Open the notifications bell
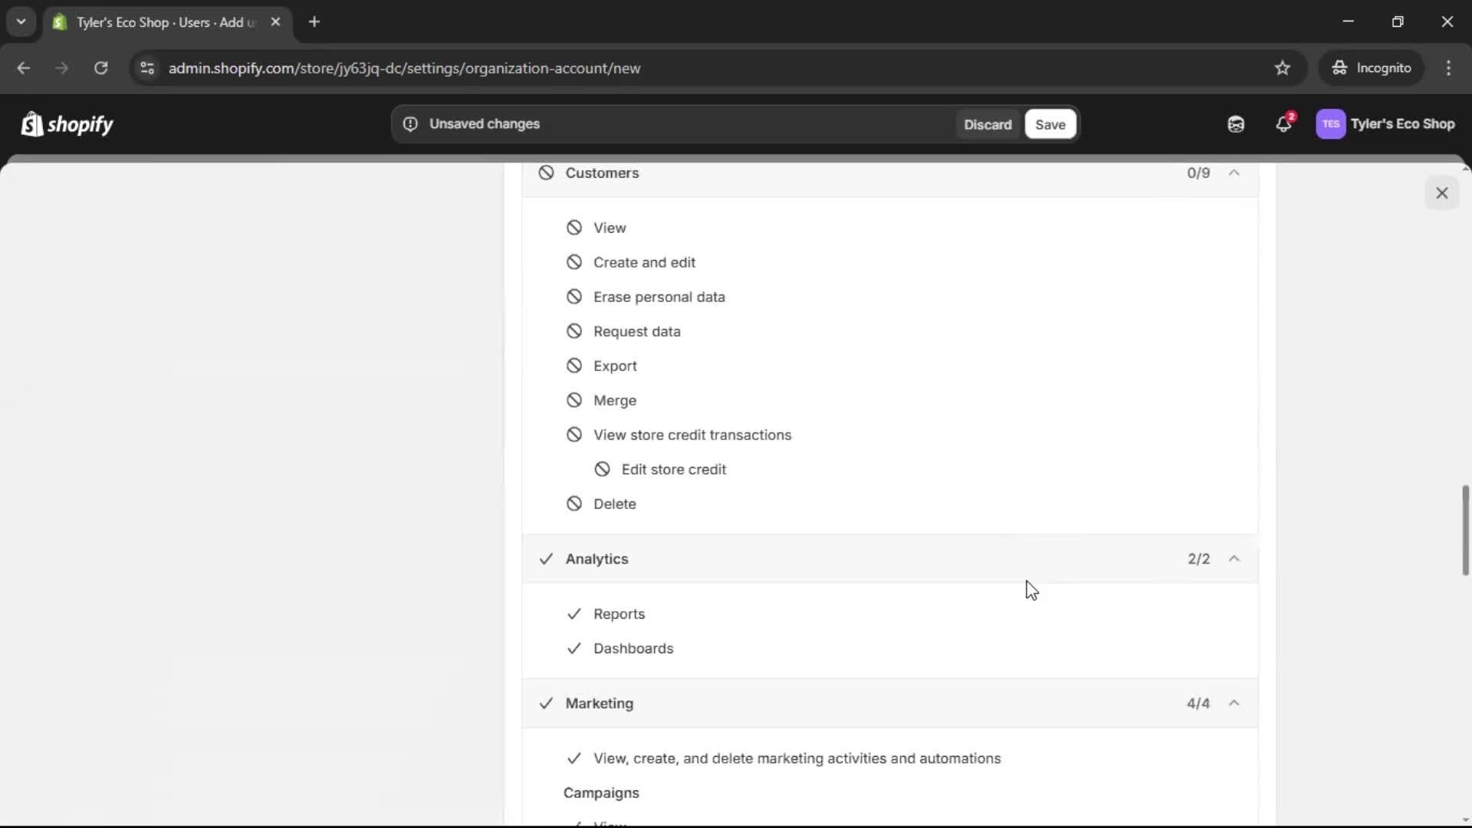Image resolution: width=1472 pixels, height=828 pixels. (x=1284, y=123)
